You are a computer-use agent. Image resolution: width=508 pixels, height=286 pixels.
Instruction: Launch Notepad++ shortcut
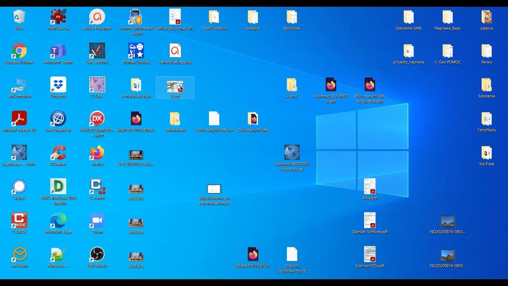click(58, 254)
